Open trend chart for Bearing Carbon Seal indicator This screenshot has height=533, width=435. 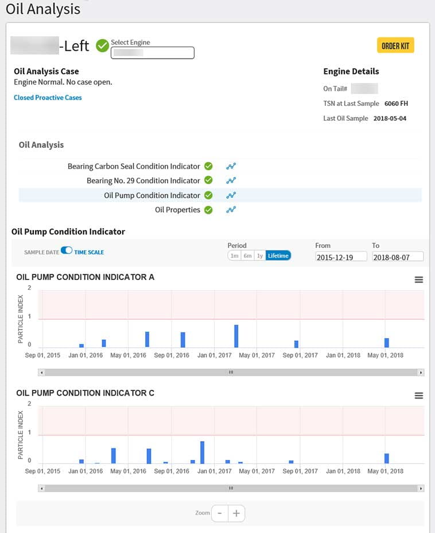[x=231, y=166]
